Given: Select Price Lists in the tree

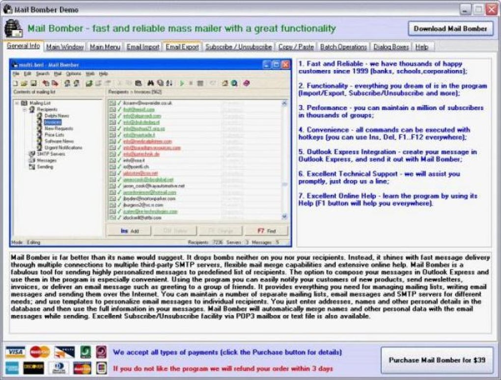Looking at the screenshot, I should pyautogui.click(x=55, y=135).
